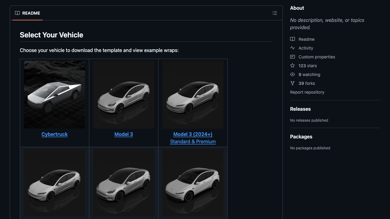390x219 pixels.
Task: Open the Packages section heading
Action: (301, 137)
